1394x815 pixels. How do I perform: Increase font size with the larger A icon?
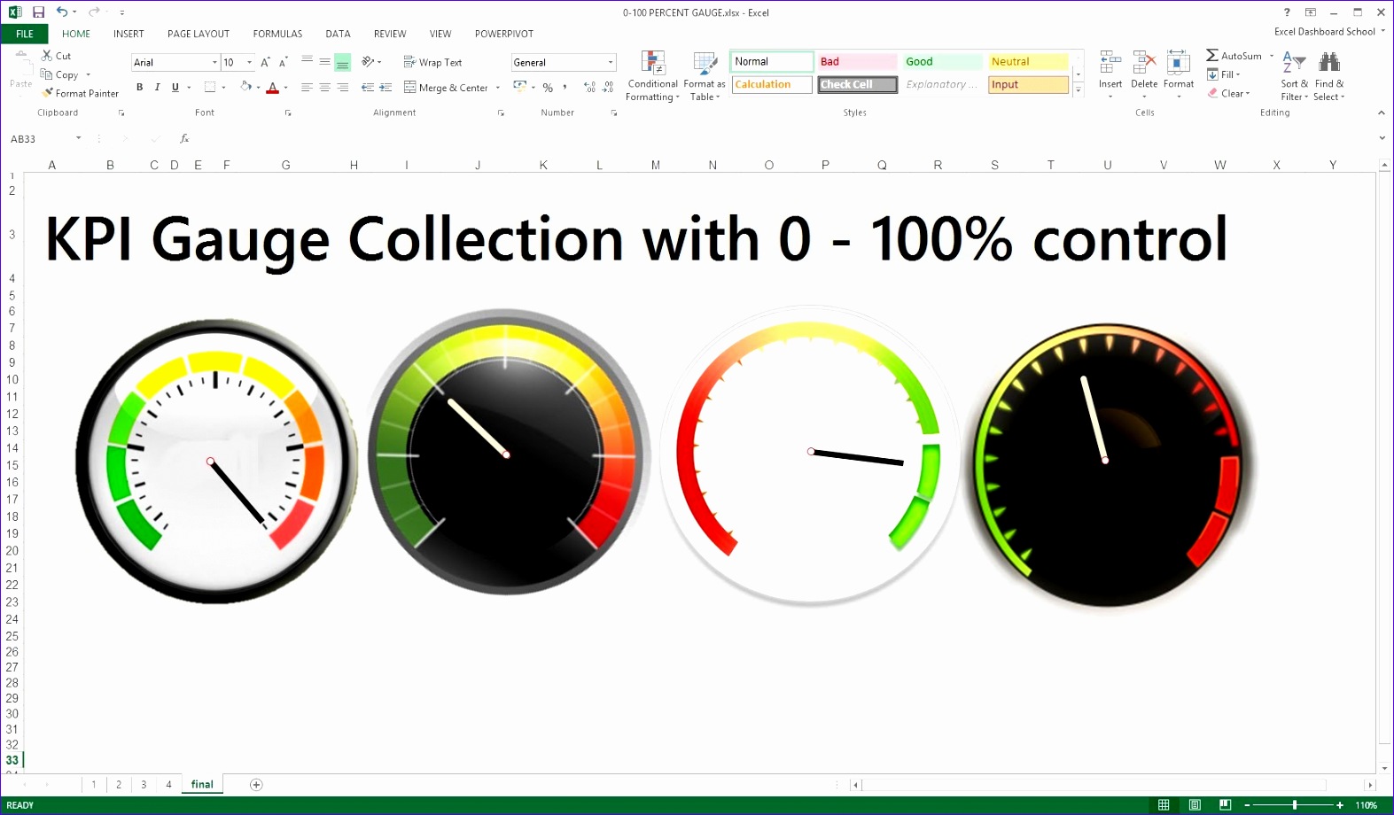[265, 62]
